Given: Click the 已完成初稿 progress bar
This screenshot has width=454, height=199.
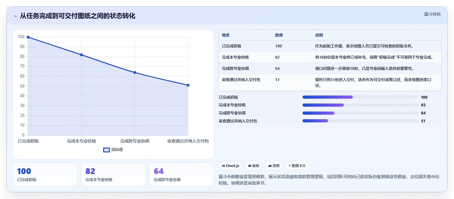Looking at the screenshot, I should point(360,97).
